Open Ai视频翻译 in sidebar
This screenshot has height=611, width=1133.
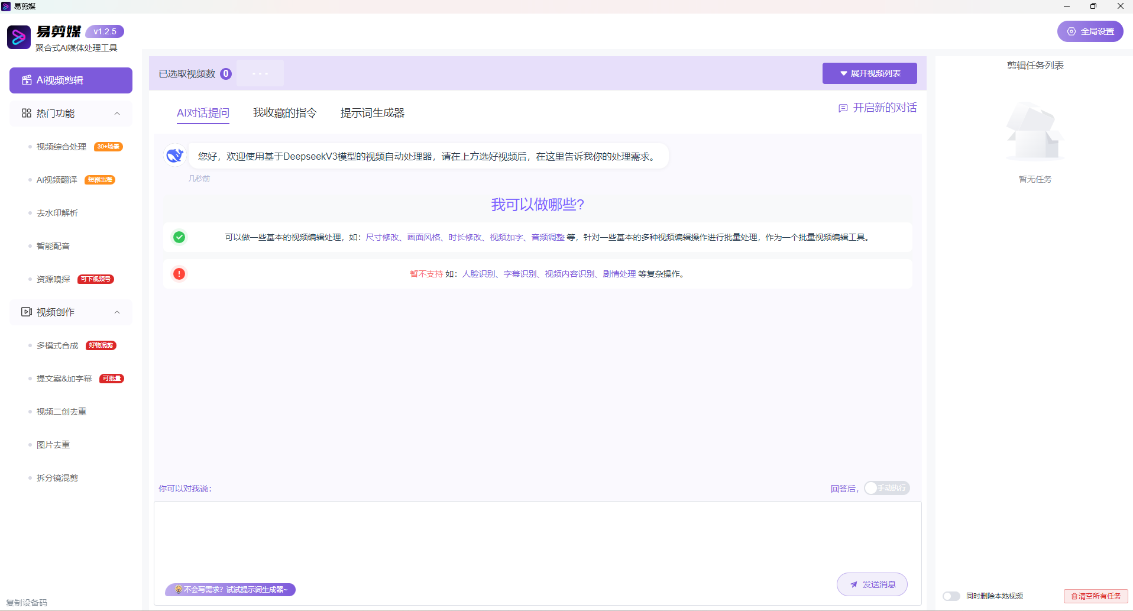(x=57, y=180)
